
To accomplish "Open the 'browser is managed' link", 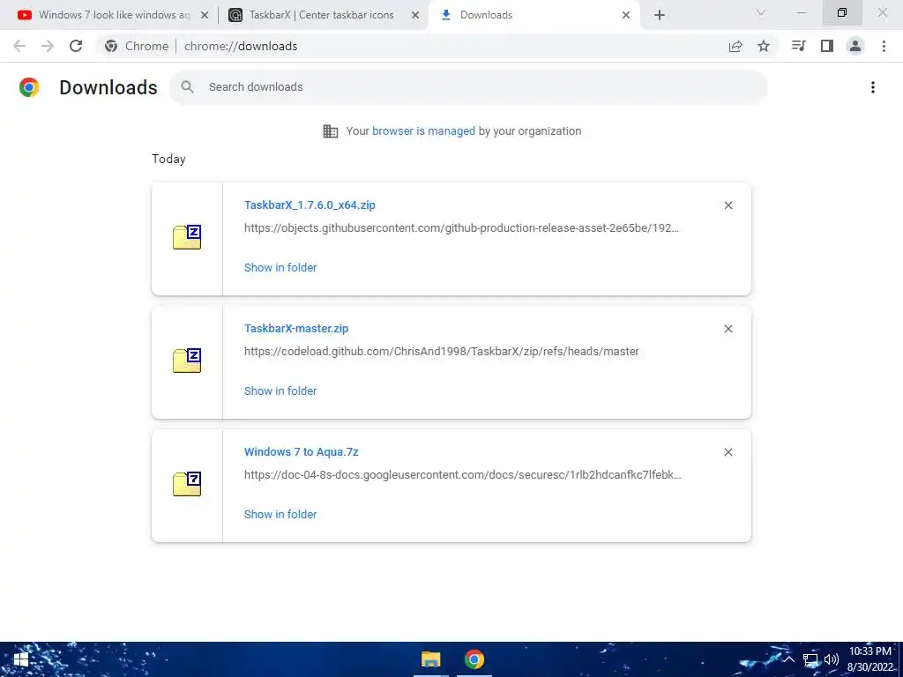I will click(x=424, y=130).
